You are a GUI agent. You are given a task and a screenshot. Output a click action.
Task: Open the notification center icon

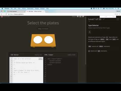coord(118,9)
